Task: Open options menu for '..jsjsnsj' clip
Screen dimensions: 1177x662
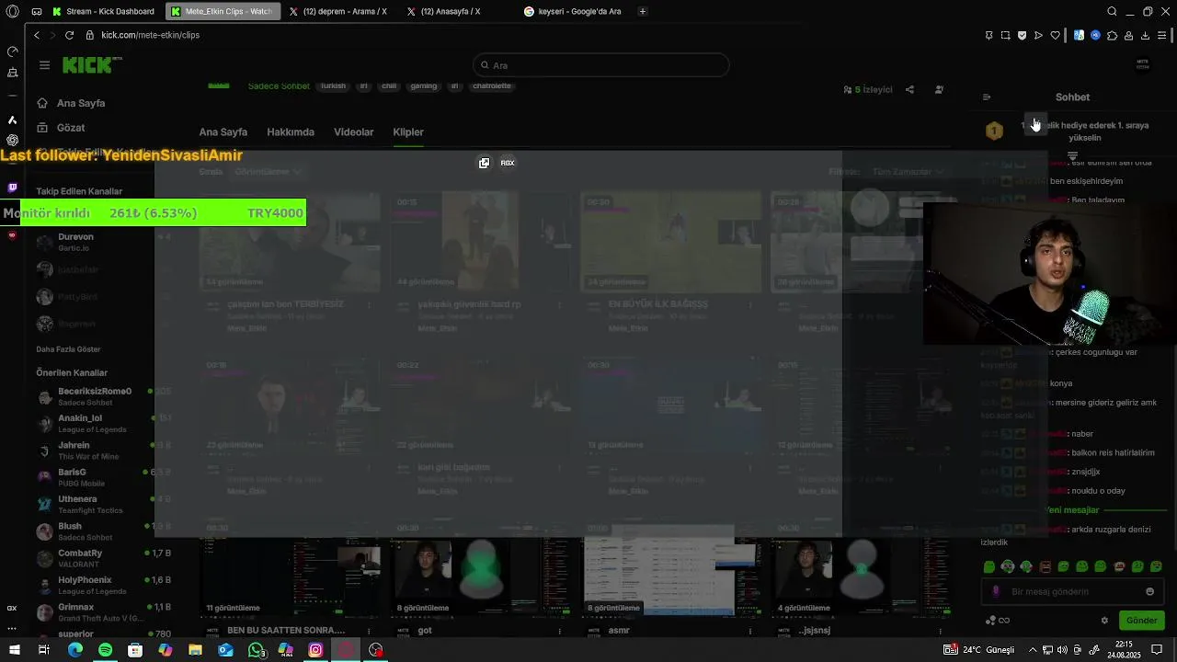Action: coord(942,631)
